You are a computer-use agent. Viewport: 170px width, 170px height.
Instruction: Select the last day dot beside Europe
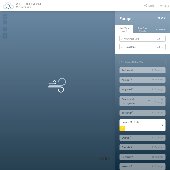(165, 18)
